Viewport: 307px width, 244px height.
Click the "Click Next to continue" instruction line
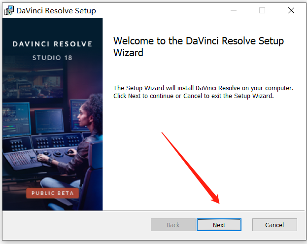(x=193, y=96)
